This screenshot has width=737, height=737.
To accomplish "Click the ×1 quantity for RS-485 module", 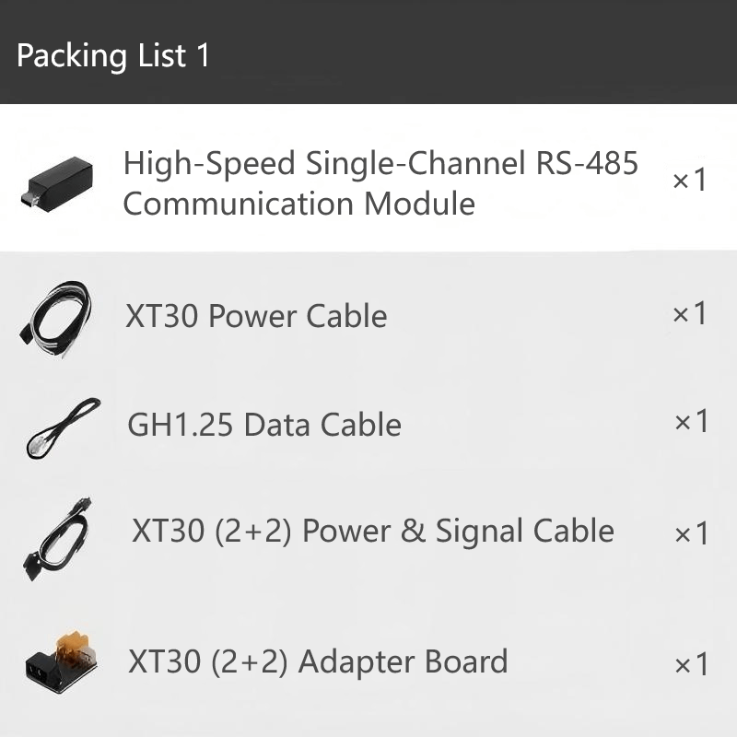I will pyautogui.click(x=689, y=180).
